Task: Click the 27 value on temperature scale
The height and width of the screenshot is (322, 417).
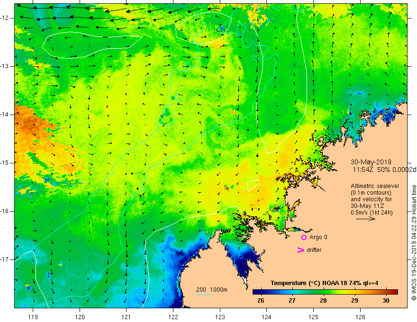Action: tap(292, 301)
